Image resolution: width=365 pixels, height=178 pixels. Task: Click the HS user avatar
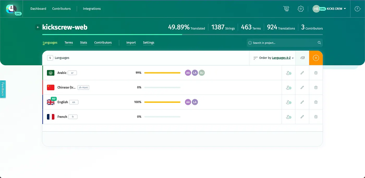tap(316, 9)
